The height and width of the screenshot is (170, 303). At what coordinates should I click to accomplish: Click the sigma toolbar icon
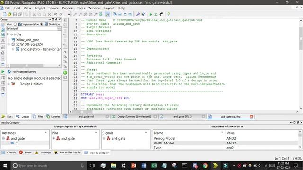point(156,14)
